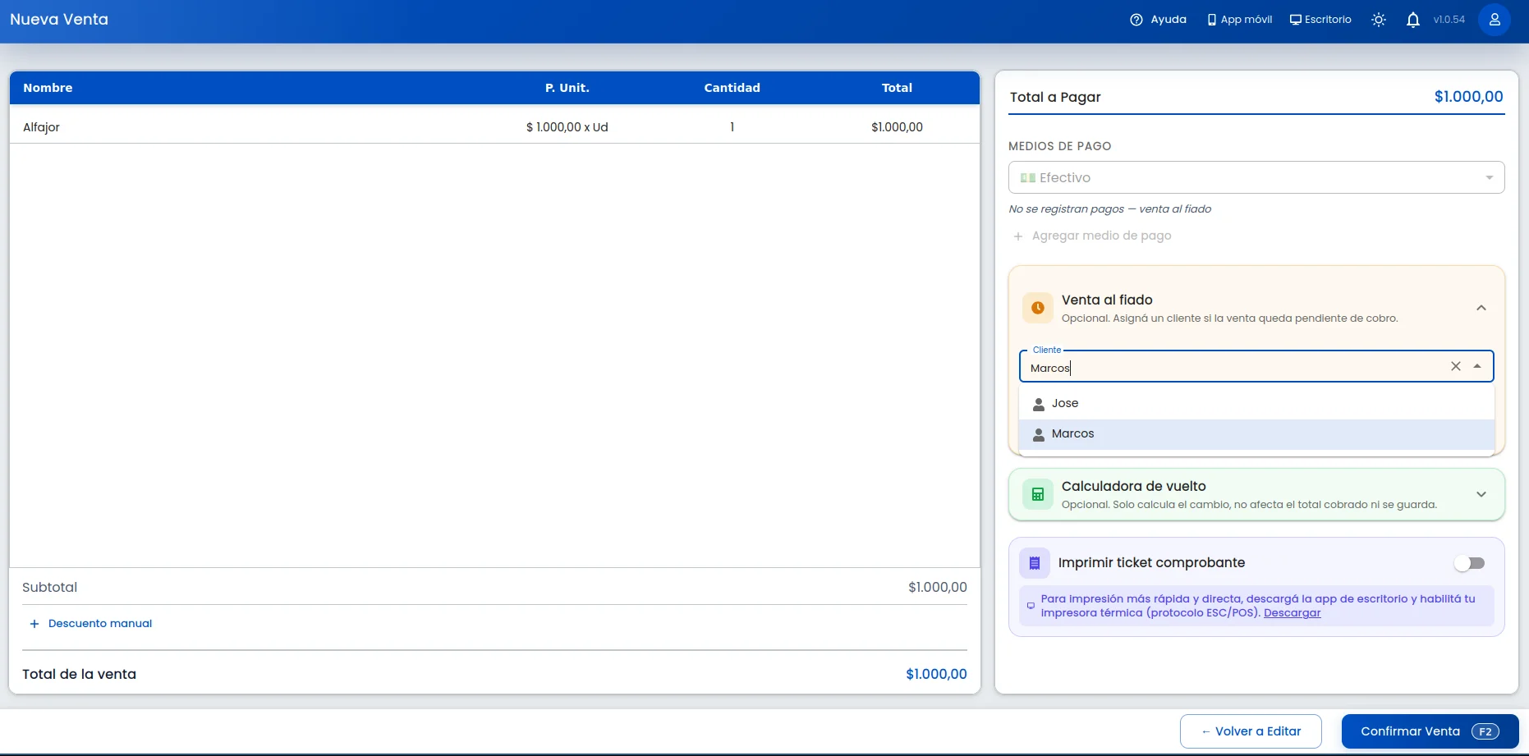Open the App móvil option
Image resolution: width=1529 pixels, height=756 pixels.
1239,20
